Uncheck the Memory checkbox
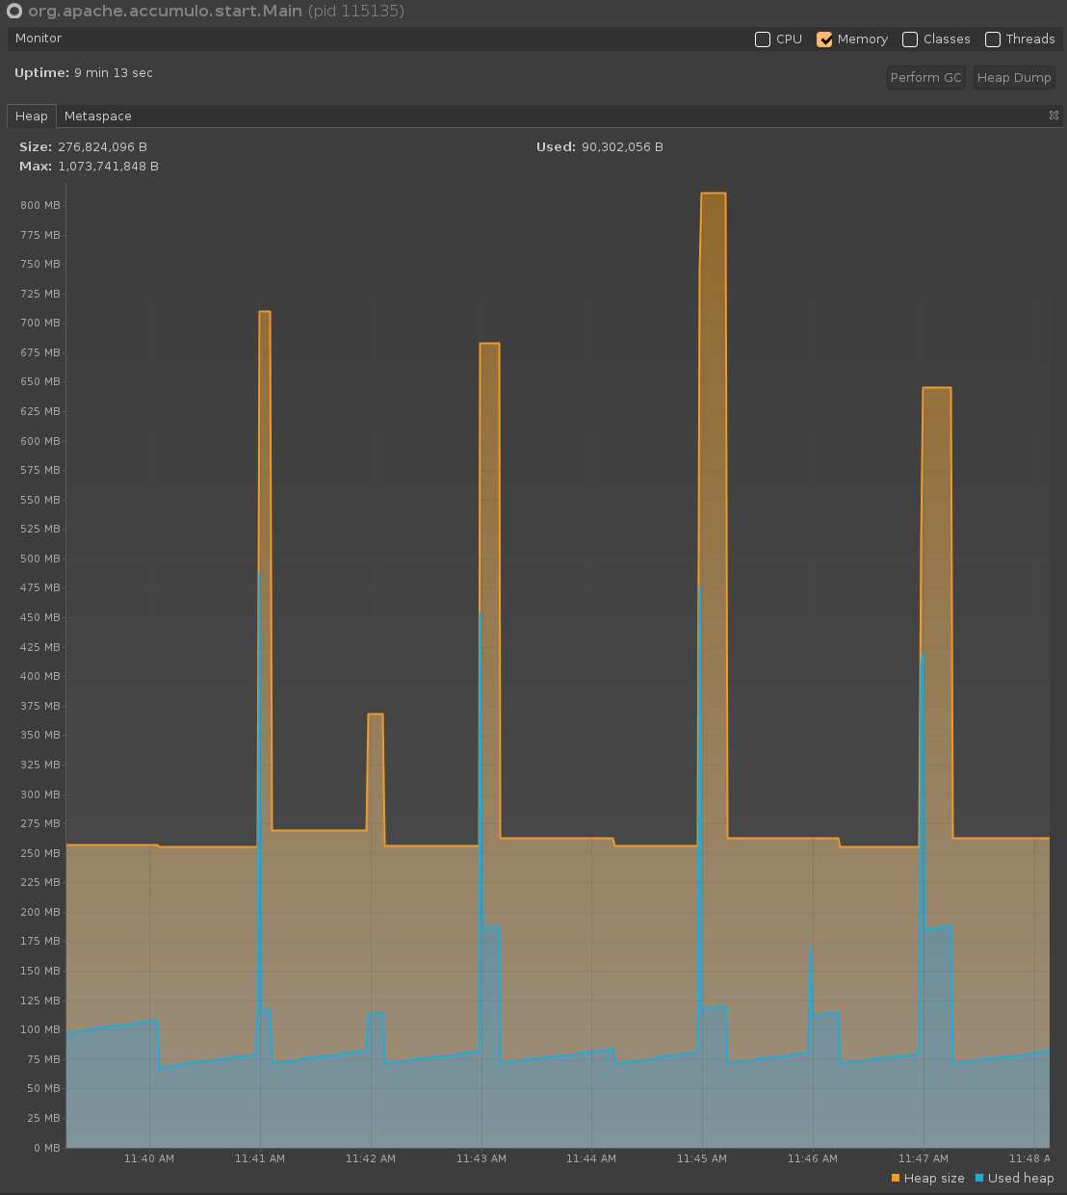Viewport: 1067px width, 1195px height. tap(824, 39)
